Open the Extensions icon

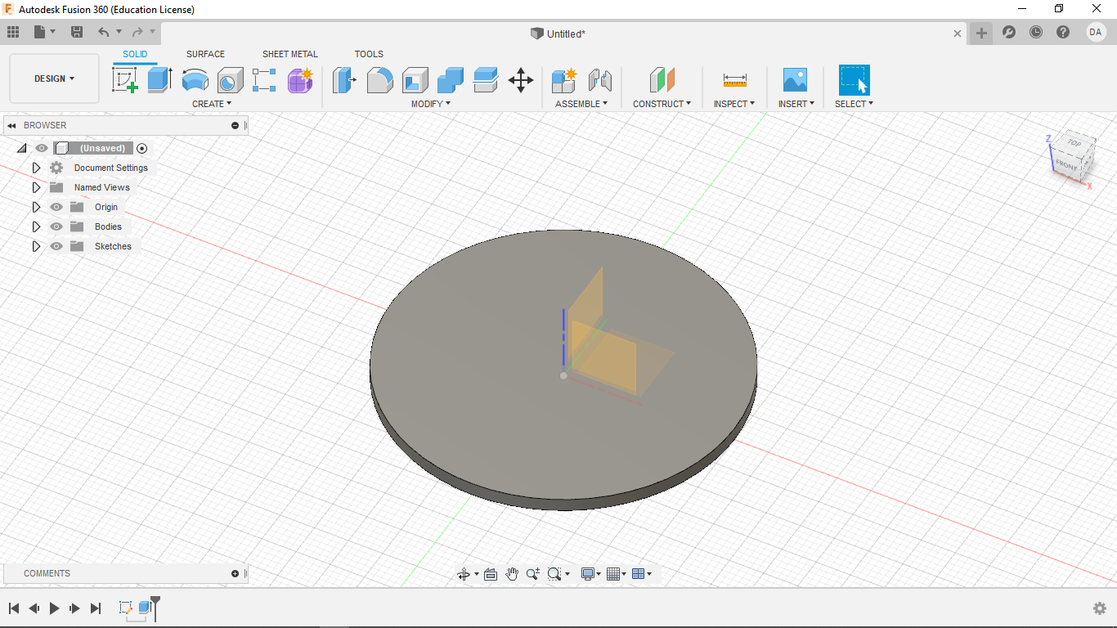click(x=1009, y=32)
